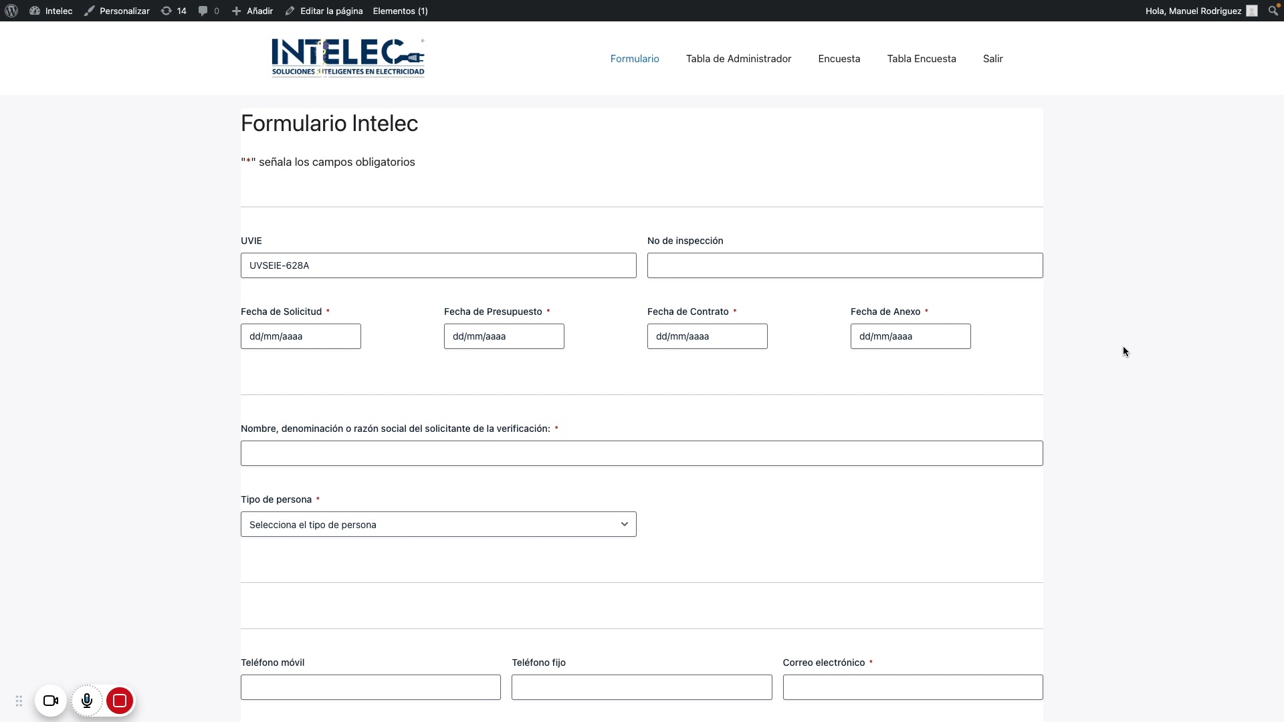Click the Personalizar link in the admin bar
Viewport: 1284px width, 722px height.
[x=117, y=11]
